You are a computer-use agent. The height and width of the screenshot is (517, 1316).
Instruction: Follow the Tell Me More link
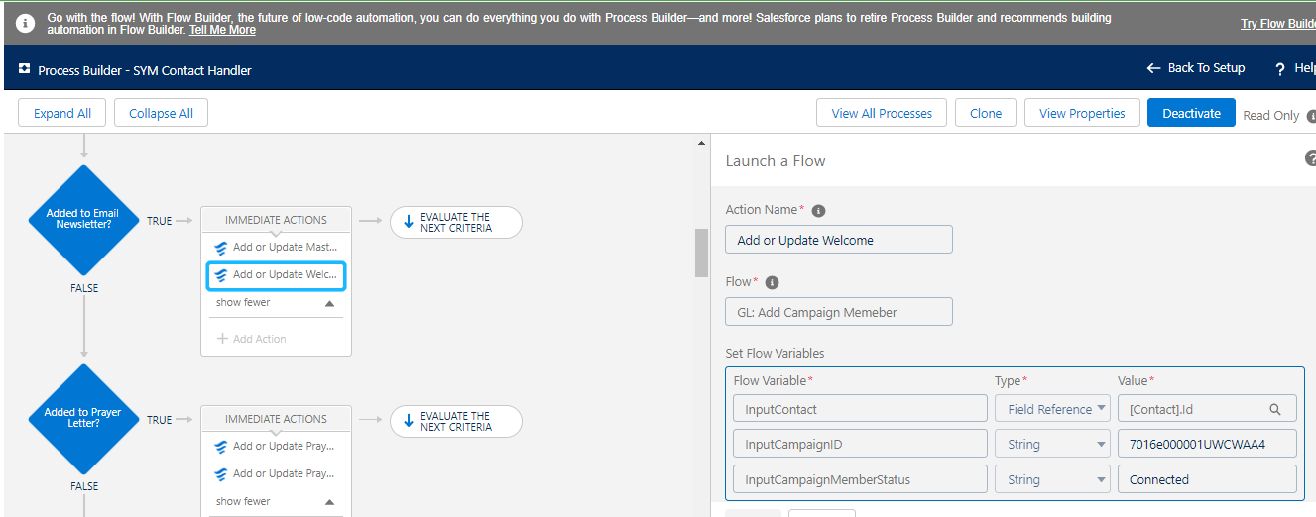[222, 30]
